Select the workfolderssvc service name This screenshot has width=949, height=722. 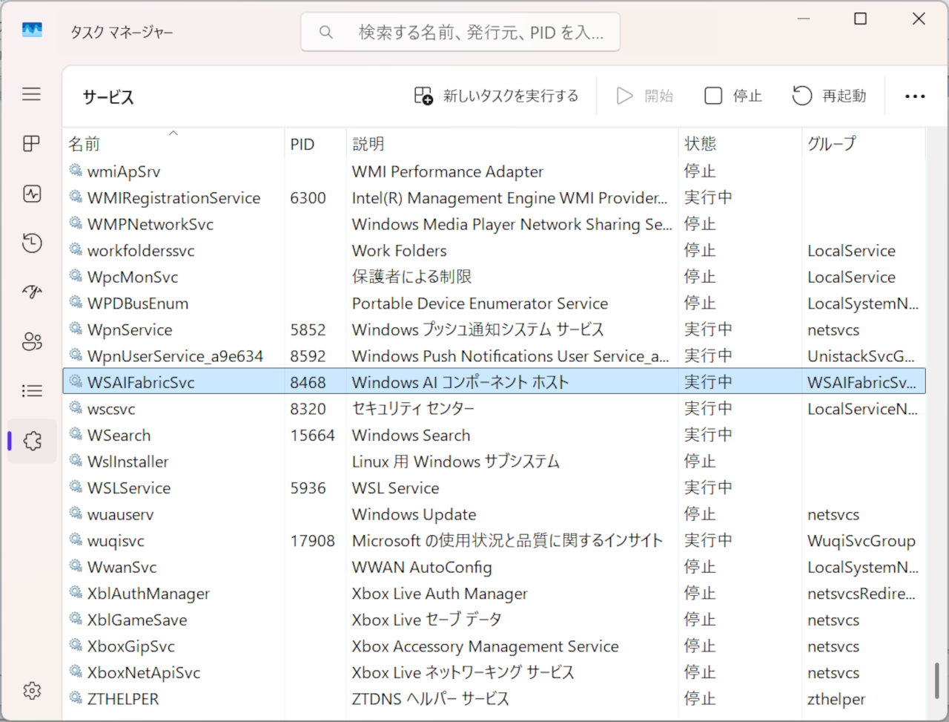141,251
